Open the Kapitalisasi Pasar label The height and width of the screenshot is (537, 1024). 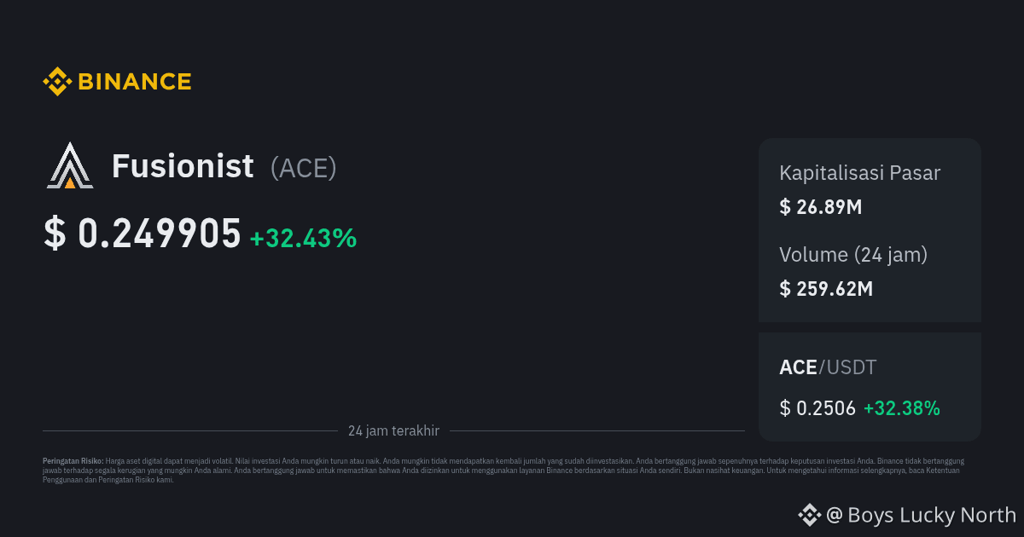click(x=860, y=173)
